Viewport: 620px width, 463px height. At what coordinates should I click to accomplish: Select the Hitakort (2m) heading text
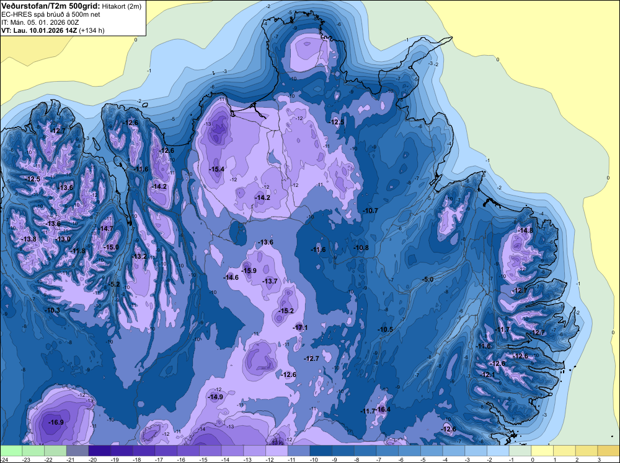pyautogui.click(x=122, y=6)
